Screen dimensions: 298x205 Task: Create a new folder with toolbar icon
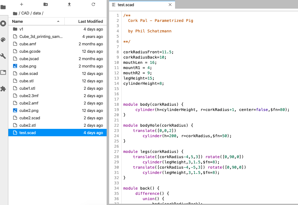click(x=45, y=4)
